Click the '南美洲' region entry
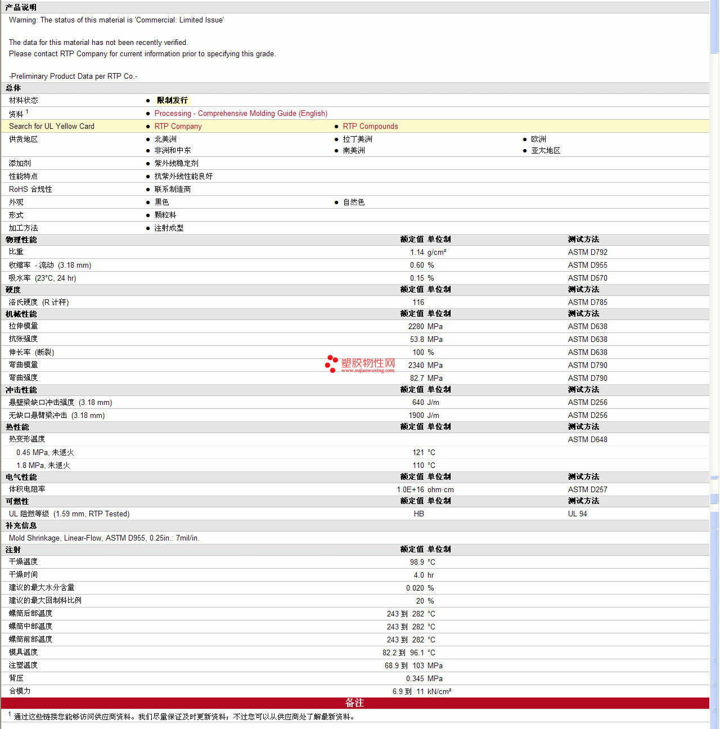Screen dimensions: 720x729 [x=354, y=151]
